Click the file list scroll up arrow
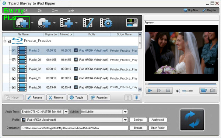The image size is (221, 138). (x=140, y=34)
